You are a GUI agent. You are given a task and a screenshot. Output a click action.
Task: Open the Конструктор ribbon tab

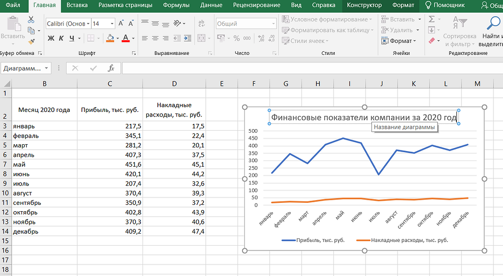[364, 6]
